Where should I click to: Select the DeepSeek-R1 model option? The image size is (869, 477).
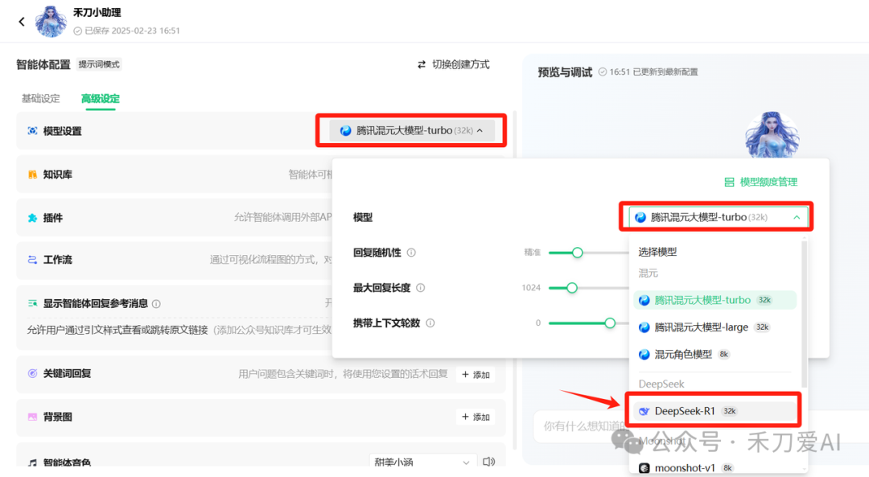point(715,411)
